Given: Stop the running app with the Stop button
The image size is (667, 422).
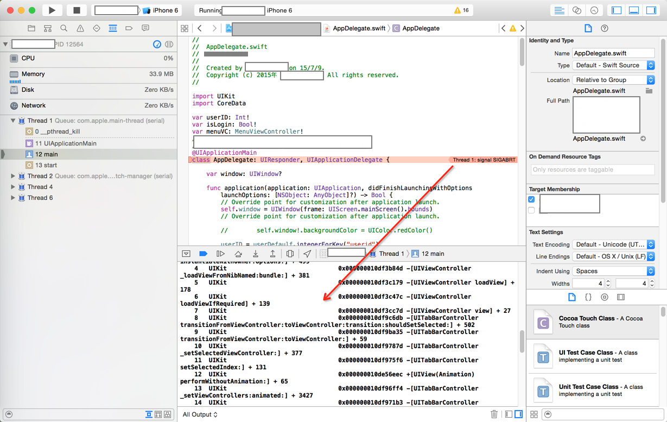Looking at the screenshot, I should pyautogui.click(x=77, y=10).
